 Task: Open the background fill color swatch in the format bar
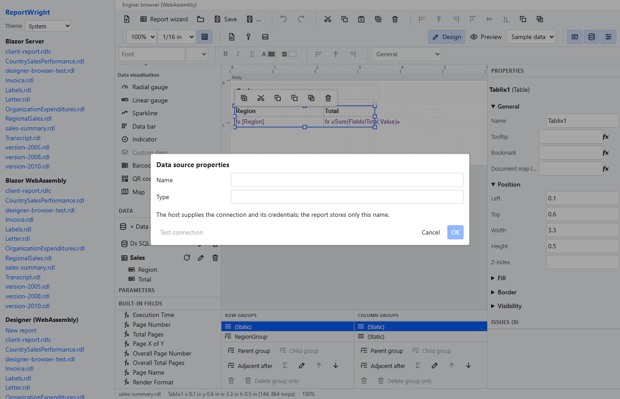293,54
